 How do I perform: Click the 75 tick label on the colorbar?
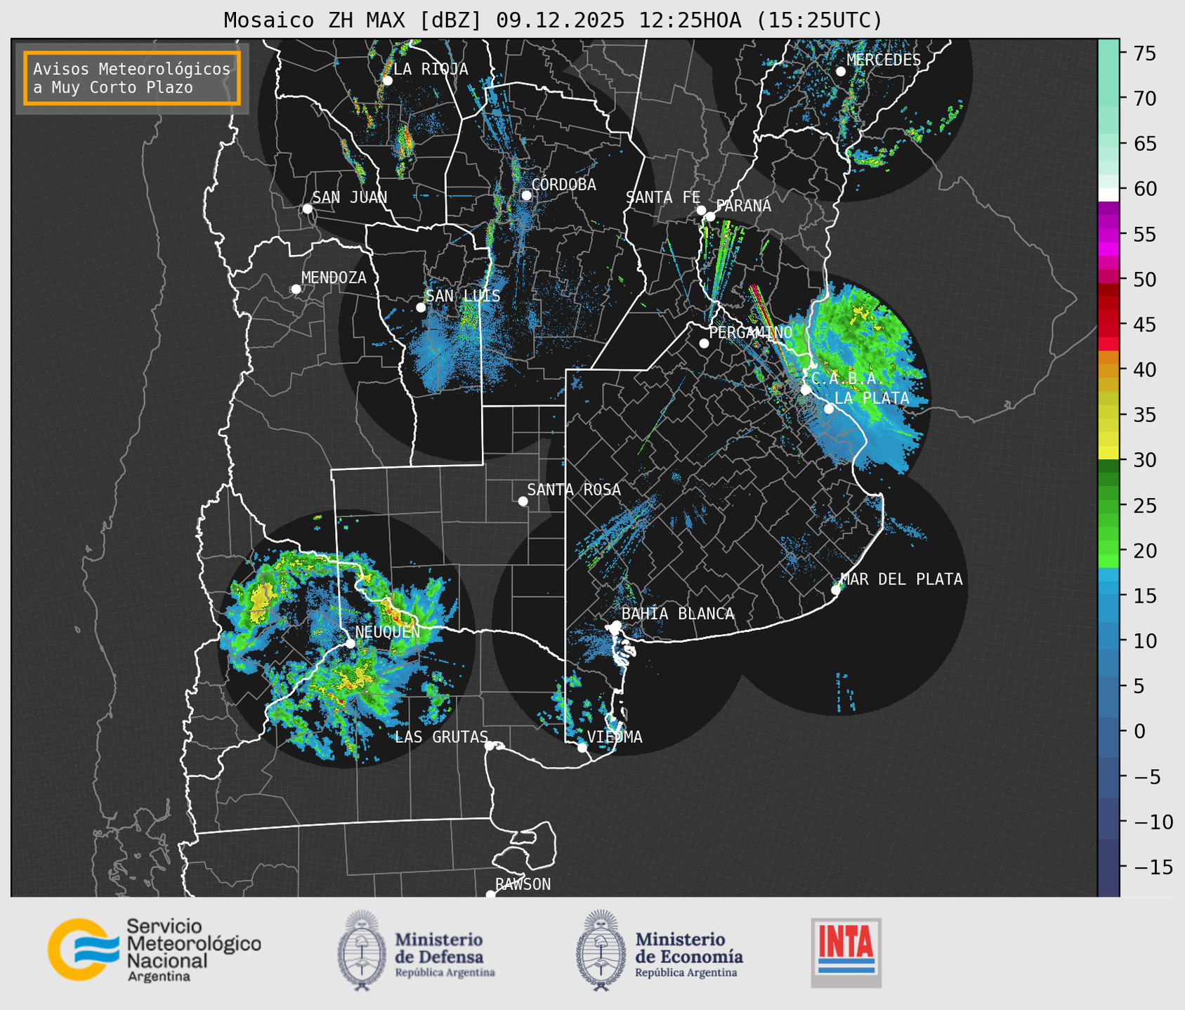pos(1145,53)
